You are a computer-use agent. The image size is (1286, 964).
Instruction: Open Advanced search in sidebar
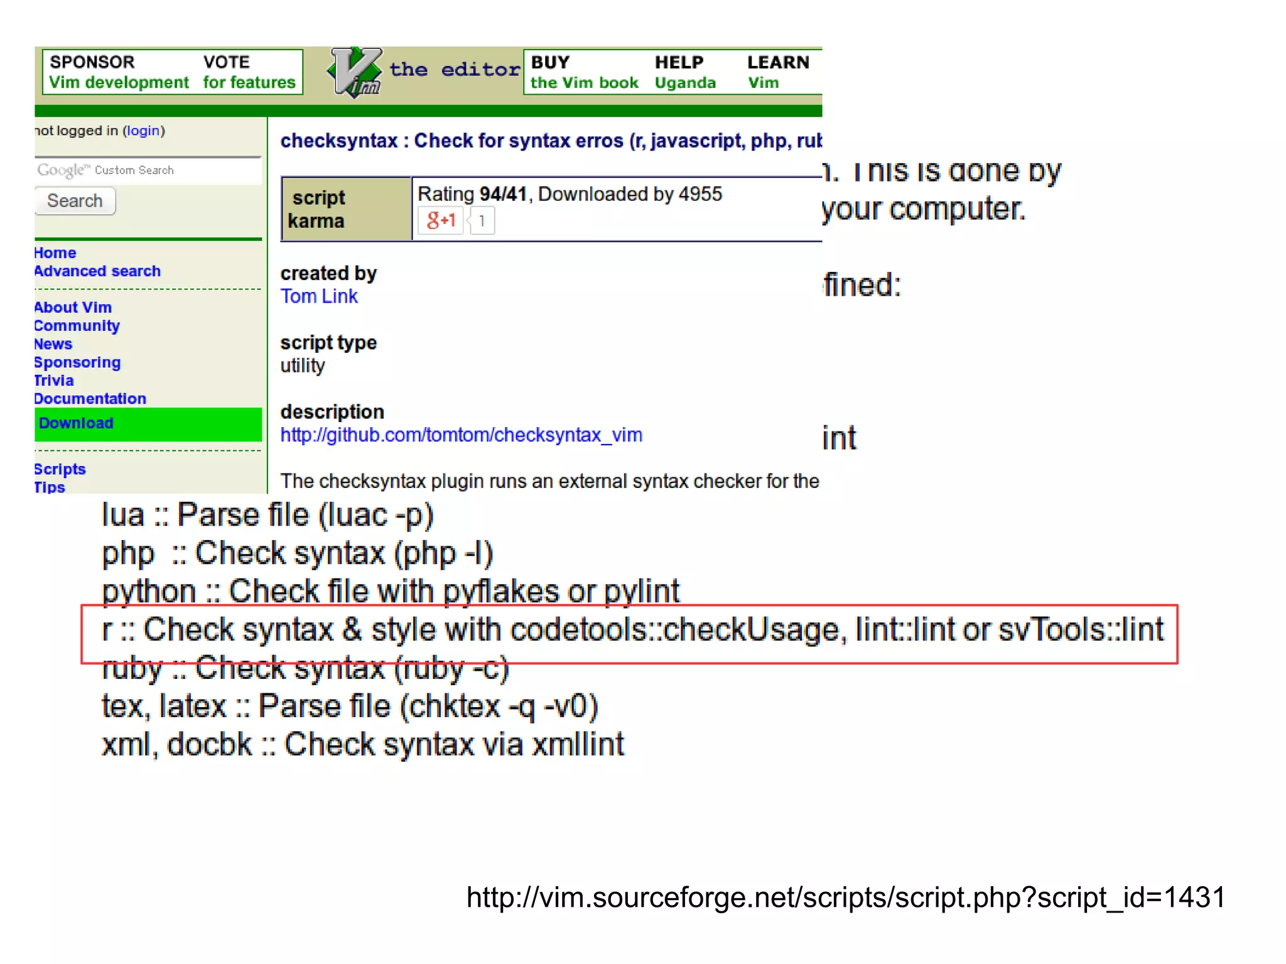[97, 271]
